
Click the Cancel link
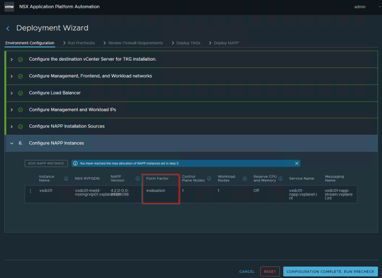click(247, 272)
